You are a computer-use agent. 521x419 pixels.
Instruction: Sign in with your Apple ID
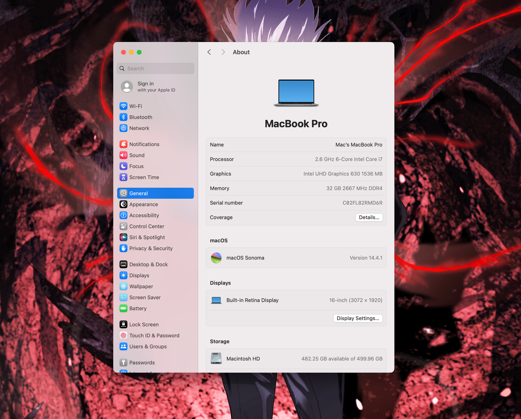tap(156, 87)
